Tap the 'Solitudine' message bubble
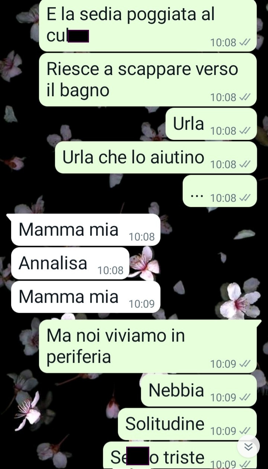The height and width of the screenshot is (469, 268). pyautogui.click(x=187, y=424)
